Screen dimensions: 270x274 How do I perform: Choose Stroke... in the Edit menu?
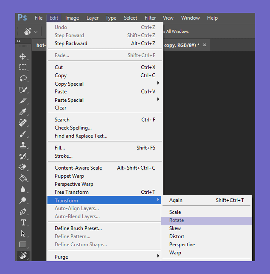click(x=105, y=156)
